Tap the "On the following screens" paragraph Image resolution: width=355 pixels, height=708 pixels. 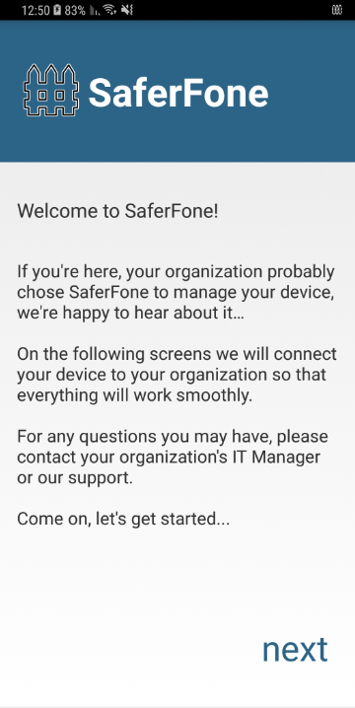[x=177, y=375]
